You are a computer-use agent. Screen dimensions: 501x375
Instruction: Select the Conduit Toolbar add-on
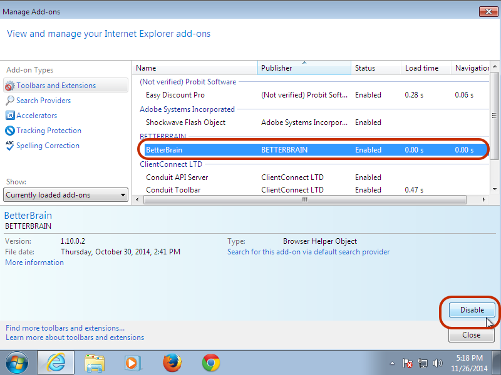point(317,190)
